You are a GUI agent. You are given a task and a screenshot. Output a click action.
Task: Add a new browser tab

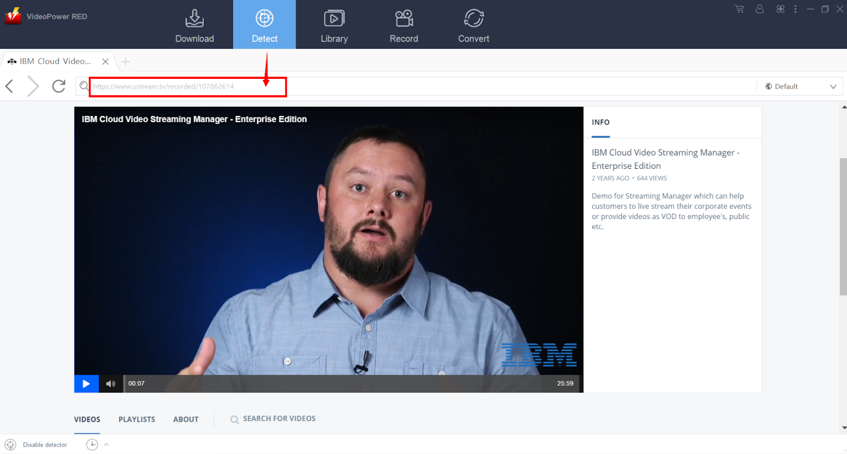[x=125, y=61]
